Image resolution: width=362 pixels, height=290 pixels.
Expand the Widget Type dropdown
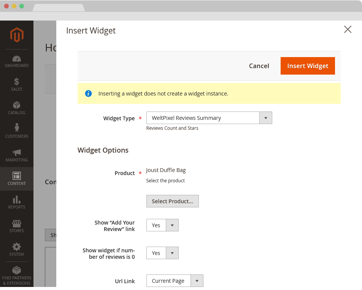(209, 118)
